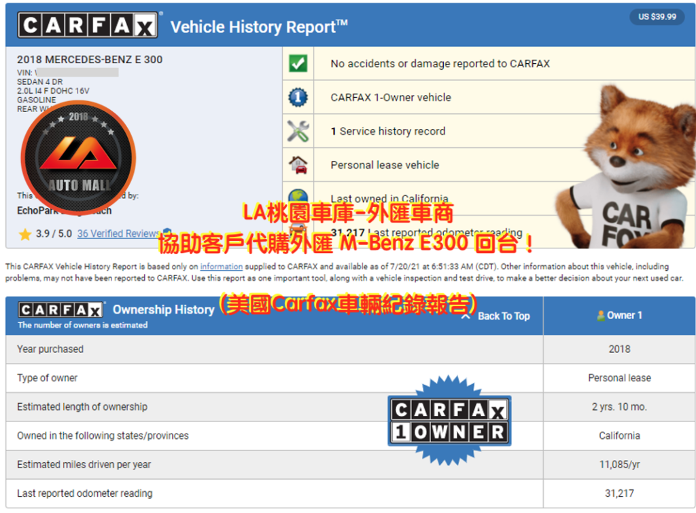This screenshot has height=513, width=696.
Task: Click the Back To Top link
Action: click(504, 316)
